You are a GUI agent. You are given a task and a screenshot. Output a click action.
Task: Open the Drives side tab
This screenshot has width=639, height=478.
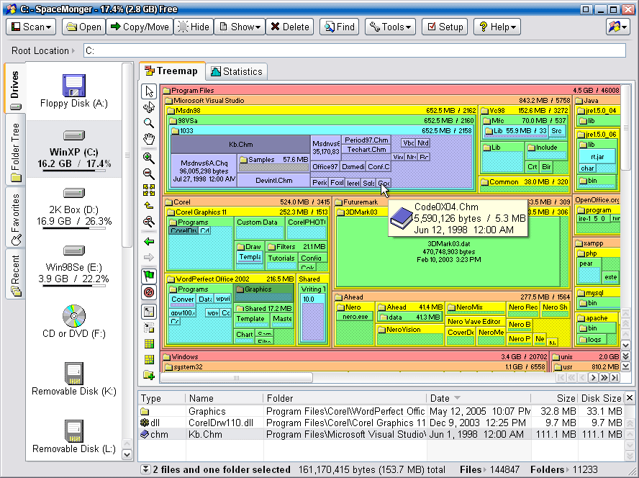pyautogui.click(x=15, y=87)
